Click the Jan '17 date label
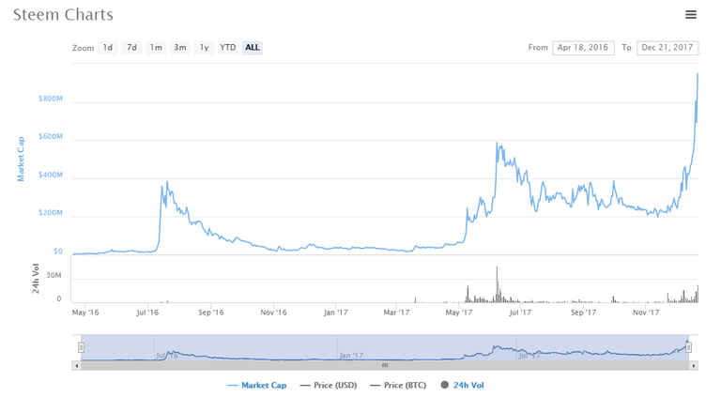The width and height of the screenshot is (721, 397). pos(336,313)
